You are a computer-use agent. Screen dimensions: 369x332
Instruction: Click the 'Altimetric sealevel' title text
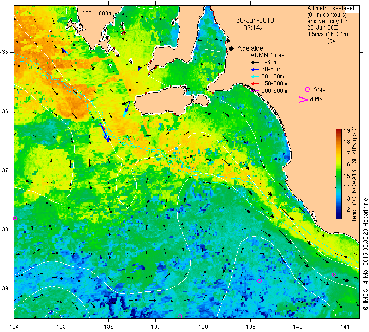coord(330,8)
